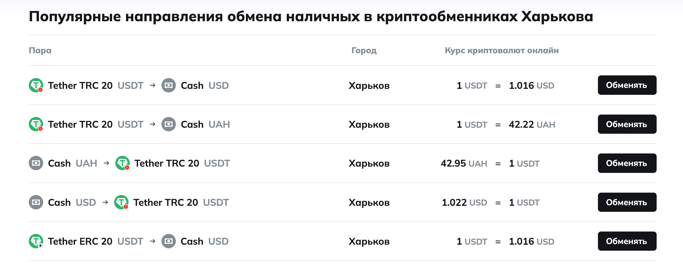Screen dimensions: 683x274
Task: Click the Курс криптовалют онлайн column header
Action: (x=502, y=50)
